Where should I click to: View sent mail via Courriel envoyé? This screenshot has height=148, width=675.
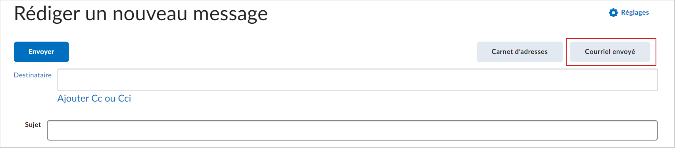(610, 52)
